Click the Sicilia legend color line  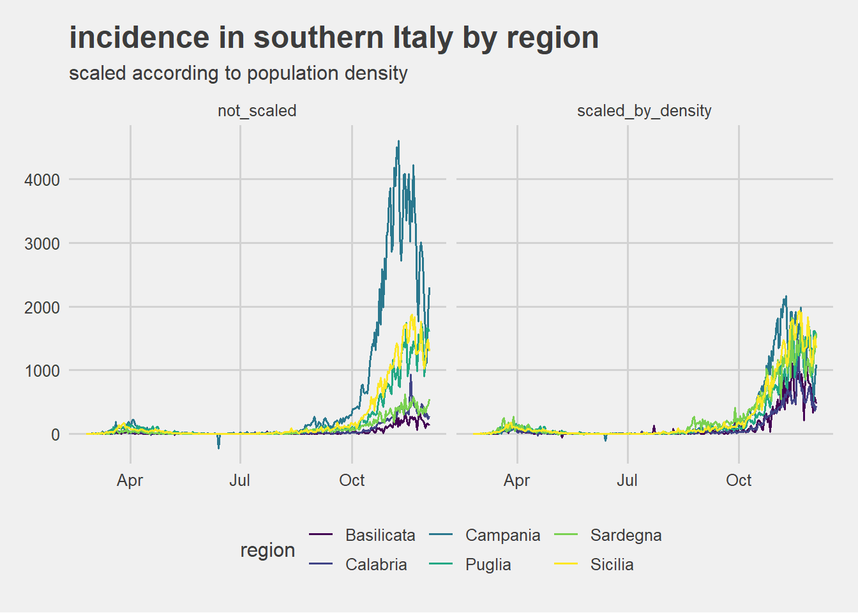(x=566, y=564)
